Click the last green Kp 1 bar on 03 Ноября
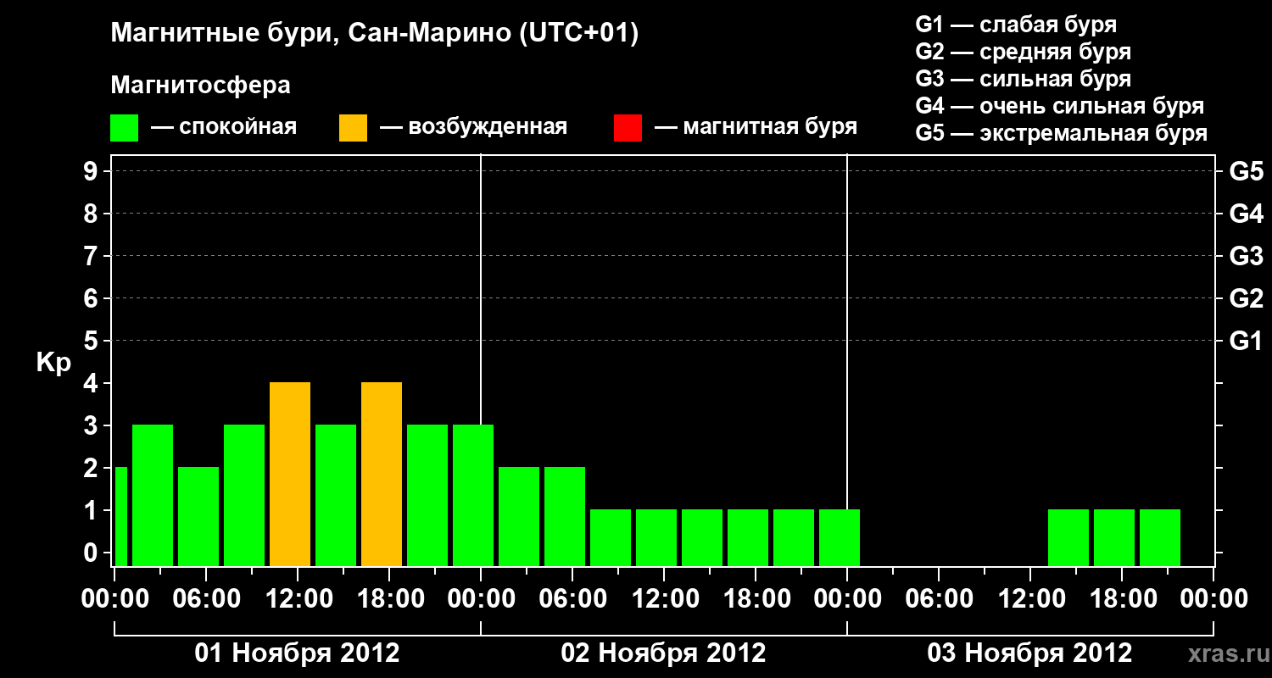Screen dimensions: 1272x678 tap(1160, 537)
